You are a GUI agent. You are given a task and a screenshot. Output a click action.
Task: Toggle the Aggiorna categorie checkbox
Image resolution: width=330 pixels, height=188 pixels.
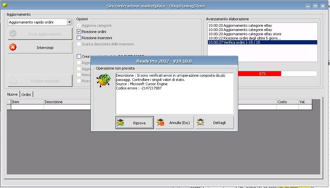(79, 25)
